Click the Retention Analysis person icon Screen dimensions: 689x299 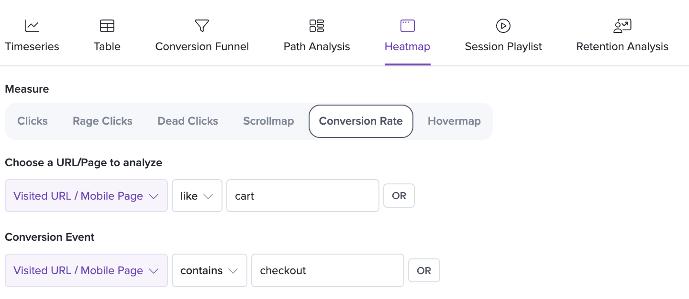point(622,26)
